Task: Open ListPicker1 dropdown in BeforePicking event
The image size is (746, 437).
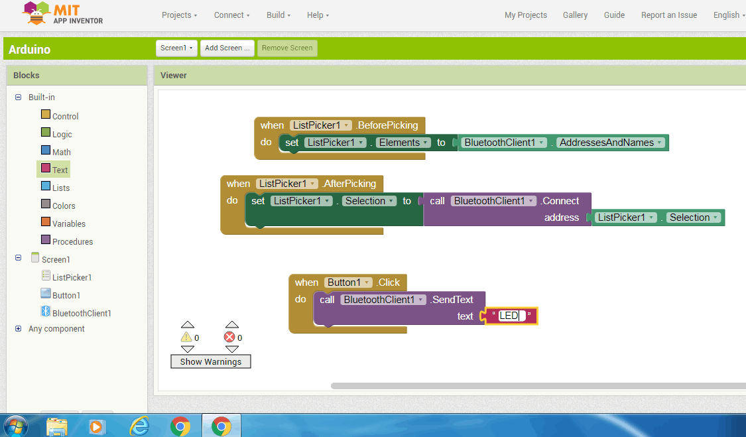Action: (321, 125)
